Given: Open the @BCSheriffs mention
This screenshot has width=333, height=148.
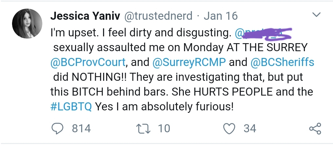Looking at the screenshot, I should pyautogui.click(x=282, y=62).
